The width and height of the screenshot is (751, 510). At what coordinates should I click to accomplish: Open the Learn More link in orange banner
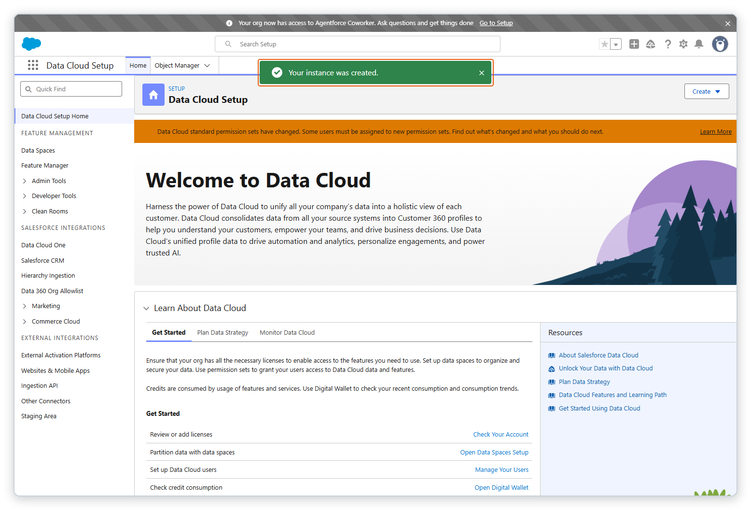715,131
